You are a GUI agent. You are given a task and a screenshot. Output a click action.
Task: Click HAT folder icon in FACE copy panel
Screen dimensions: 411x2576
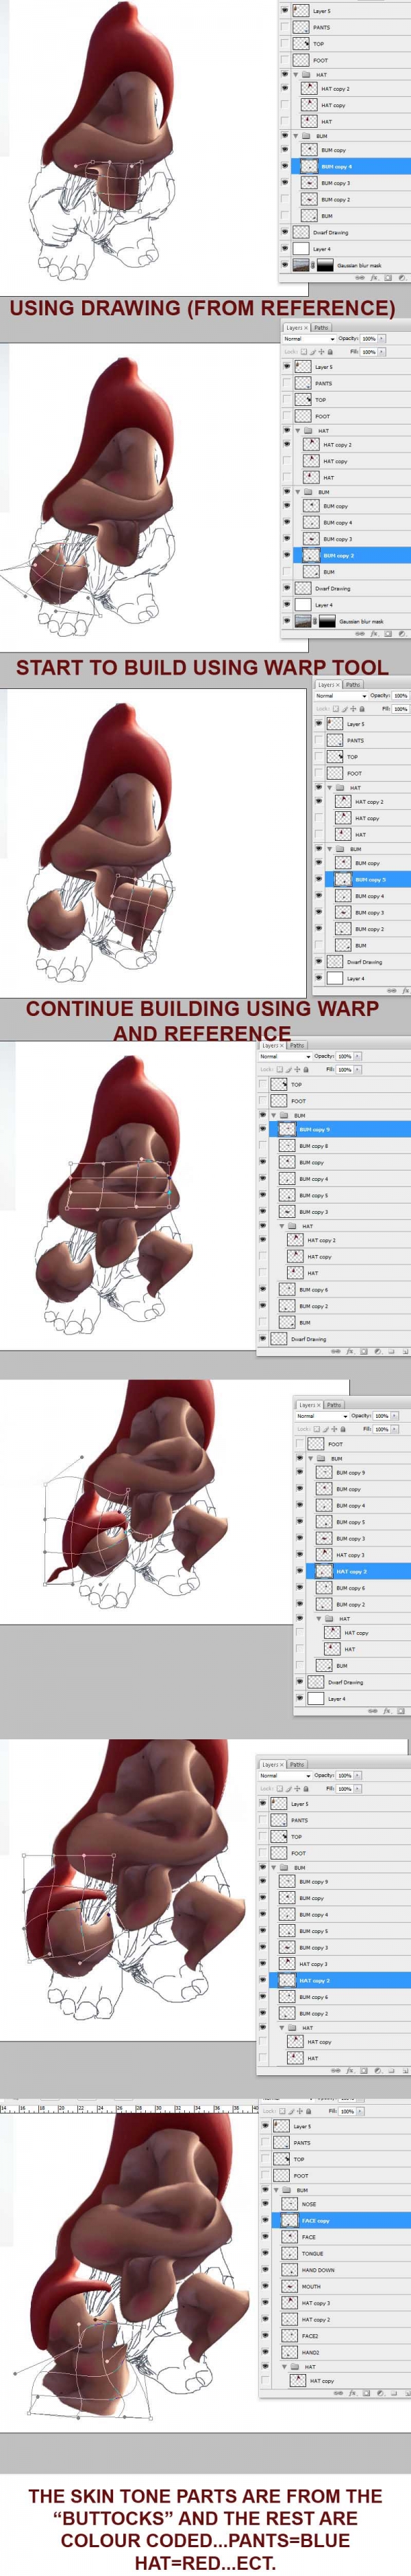click(297, 2367)
